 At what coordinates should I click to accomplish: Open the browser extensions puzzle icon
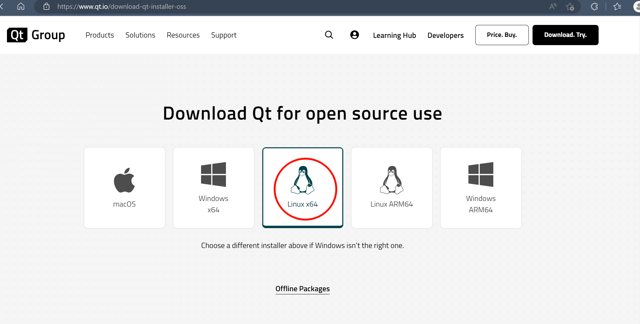click(x=594, y=6)
